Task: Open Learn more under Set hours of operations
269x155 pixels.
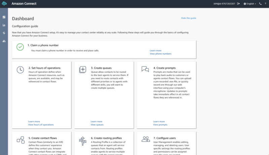Action: click(x=34, y=121)
